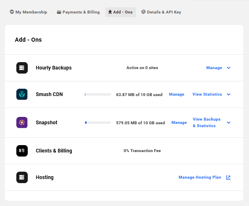The width and height of the screenshot is (249, 206).
Task: Select the Add - Ons tab
Action: pos(120,12)
